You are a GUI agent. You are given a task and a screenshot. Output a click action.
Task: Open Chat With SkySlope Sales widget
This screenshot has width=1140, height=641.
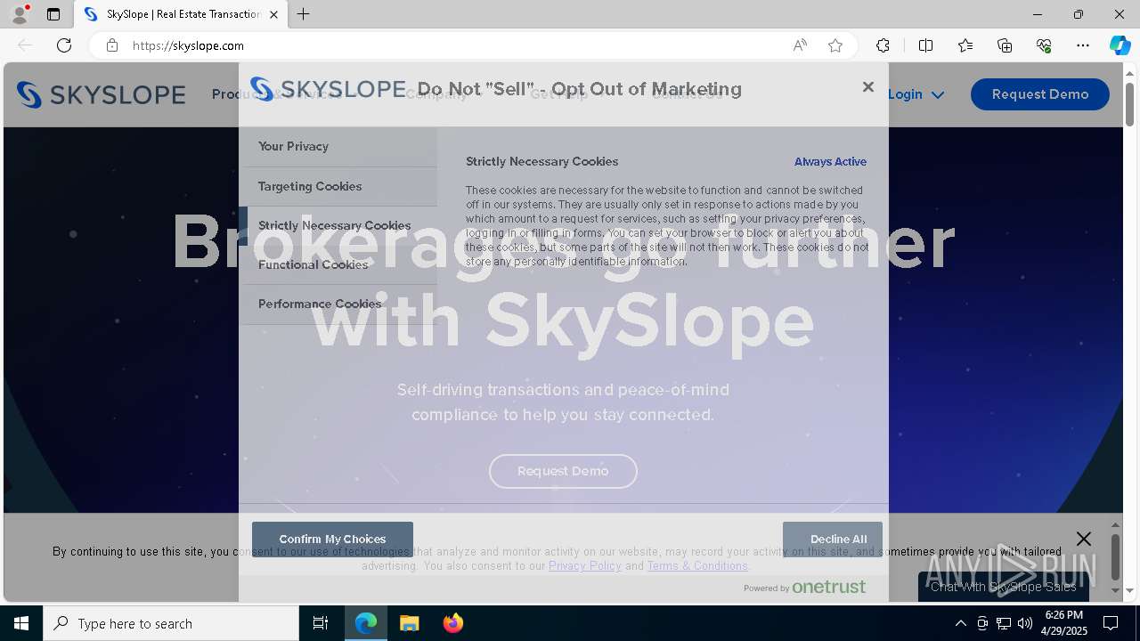click(1004, 587)
